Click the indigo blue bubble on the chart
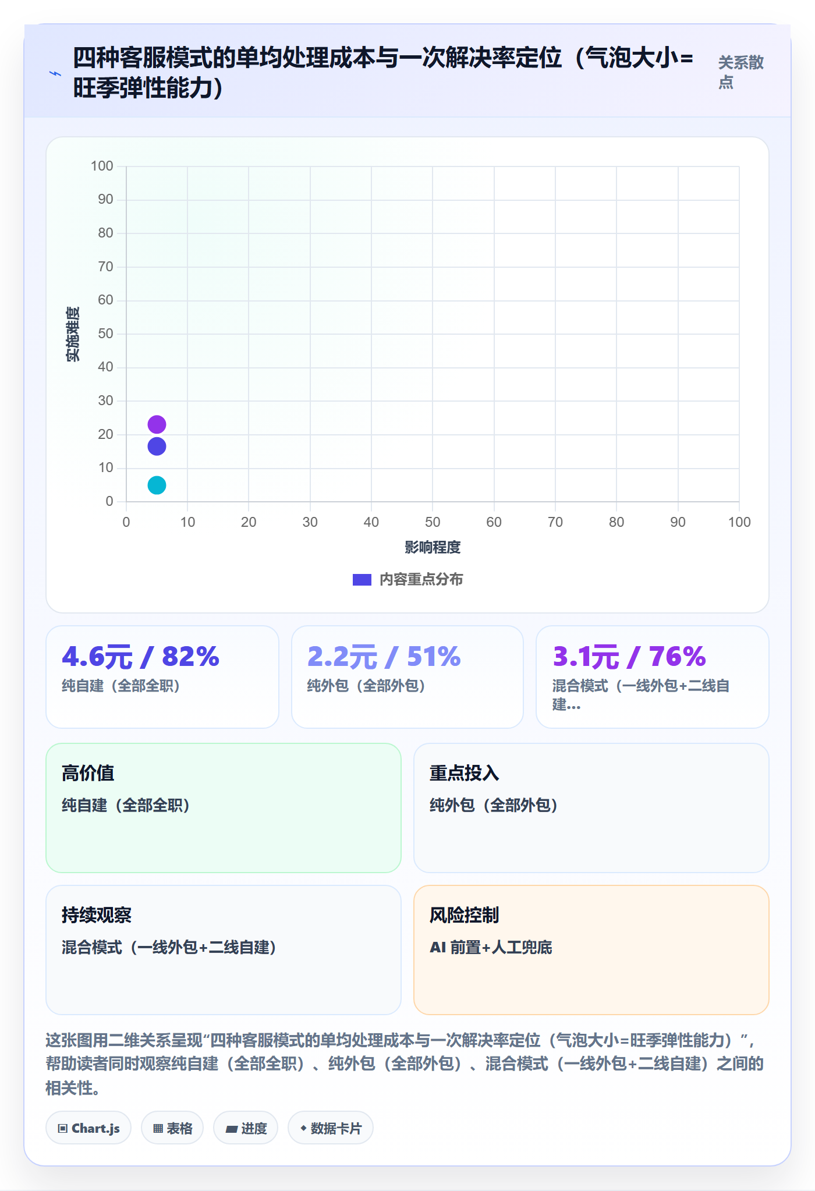This screenshot has width=815, height=1191. [157, 446]
